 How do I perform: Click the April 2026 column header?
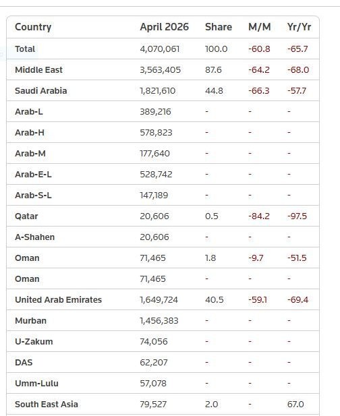pos(165,27)
